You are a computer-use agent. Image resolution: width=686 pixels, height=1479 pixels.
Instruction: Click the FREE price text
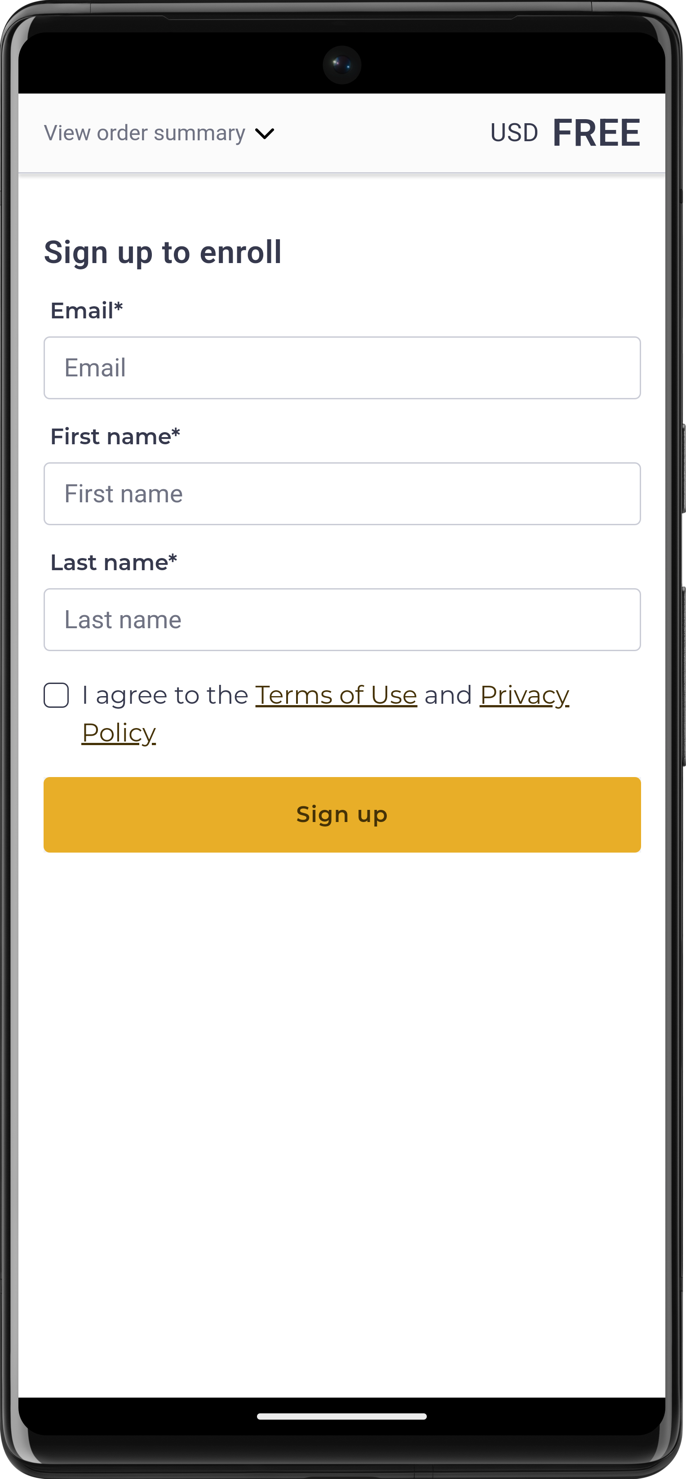click(x=596, y=133)
